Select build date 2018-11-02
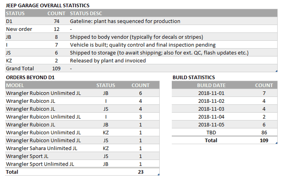 211,101
